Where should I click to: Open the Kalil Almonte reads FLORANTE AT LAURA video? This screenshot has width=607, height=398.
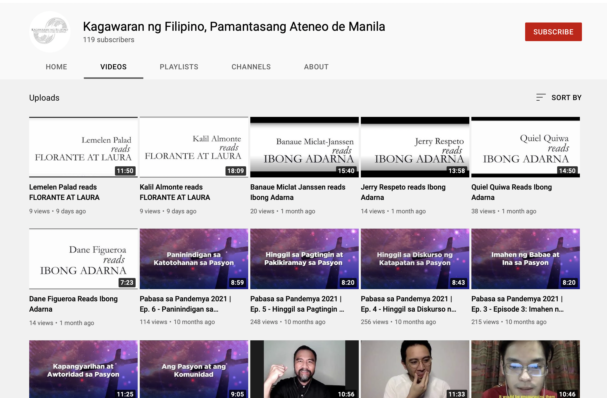[x=193, y=147]
